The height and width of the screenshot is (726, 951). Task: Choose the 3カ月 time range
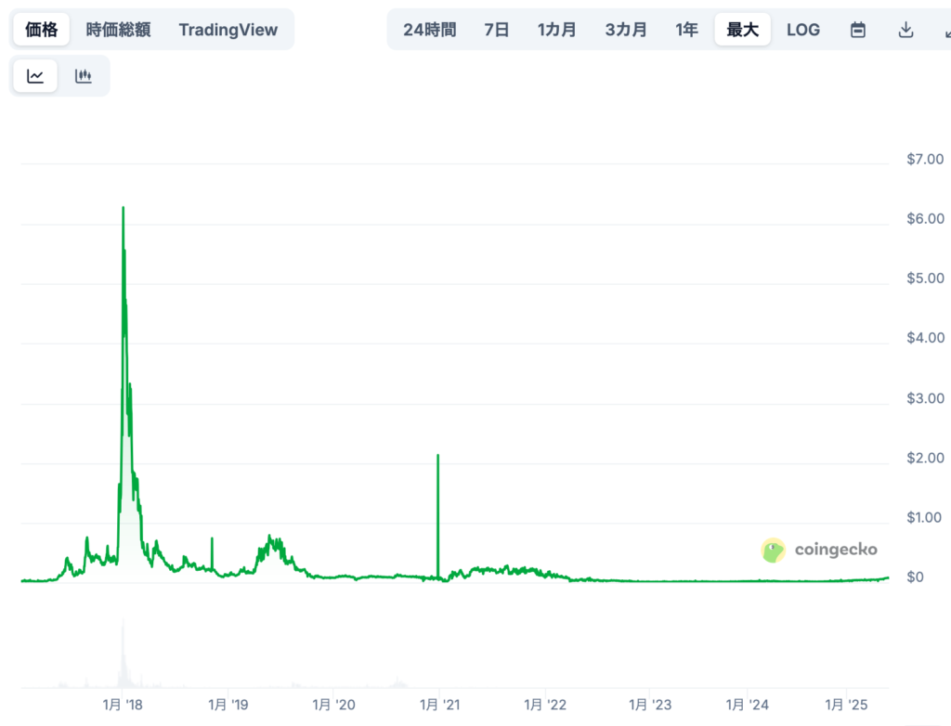coord(625,29)
